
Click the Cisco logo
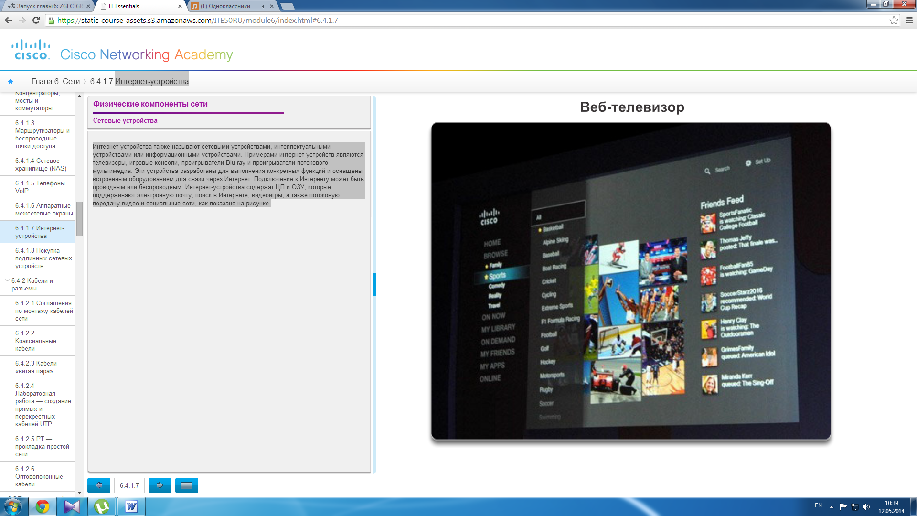click(x=31, y=50)
